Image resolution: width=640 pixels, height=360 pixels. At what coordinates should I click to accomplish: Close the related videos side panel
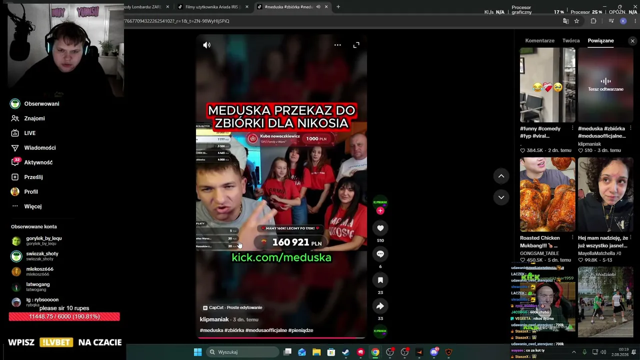tap(632, 41)
